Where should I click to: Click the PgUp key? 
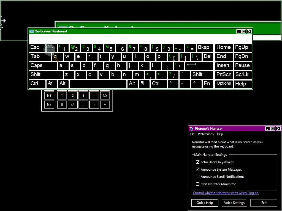[x=243, y=48]
